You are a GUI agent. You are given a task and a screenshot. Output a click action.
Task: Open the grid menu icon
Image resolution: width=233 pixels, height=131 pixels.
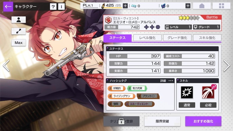coord(221,6)
